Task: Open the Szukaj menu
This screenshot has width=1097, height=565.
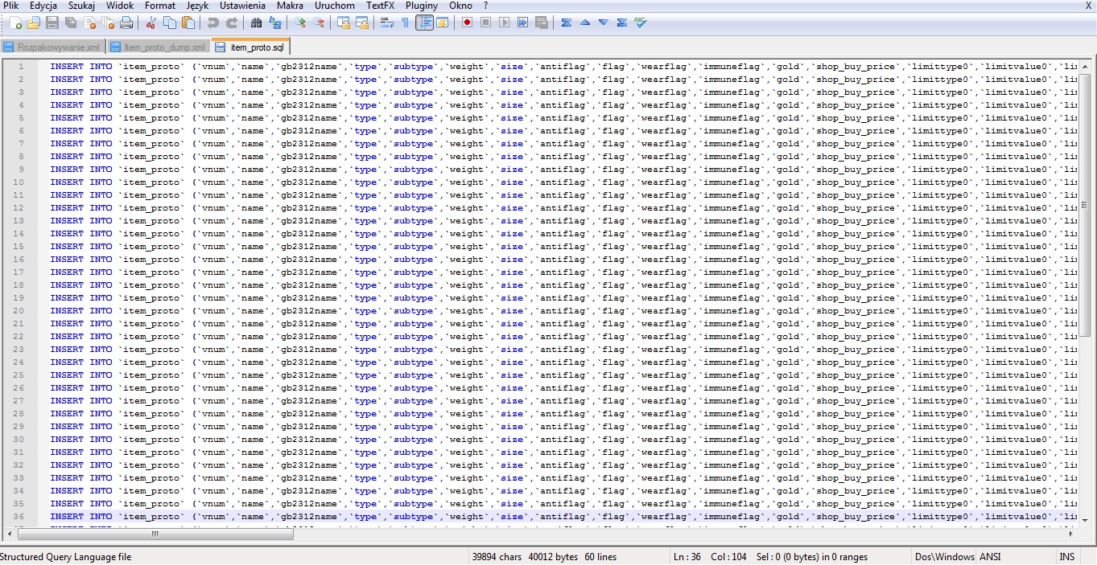Action: click(81, 6)
